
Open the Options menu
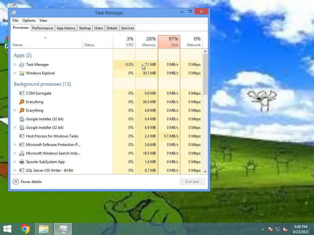pos(29,21)
